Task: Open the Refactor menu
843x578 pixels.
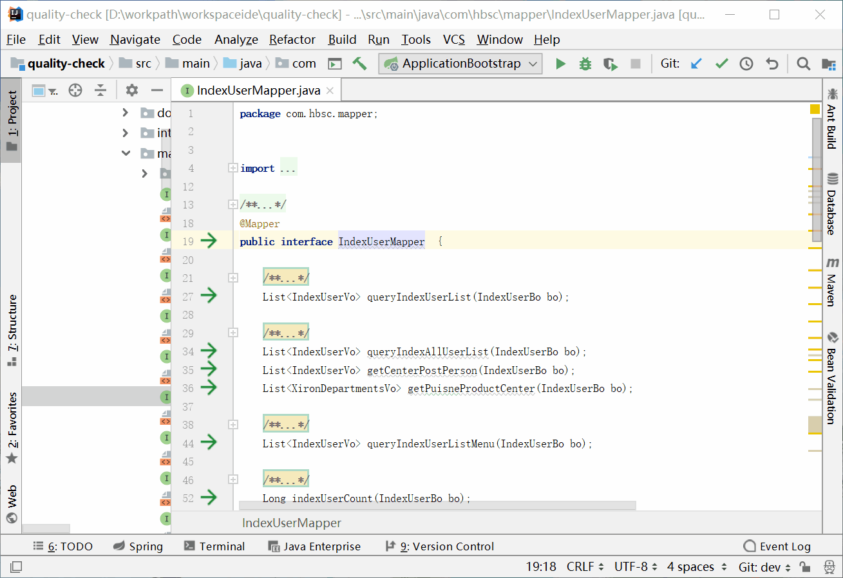Action: [x=292, y=39]
